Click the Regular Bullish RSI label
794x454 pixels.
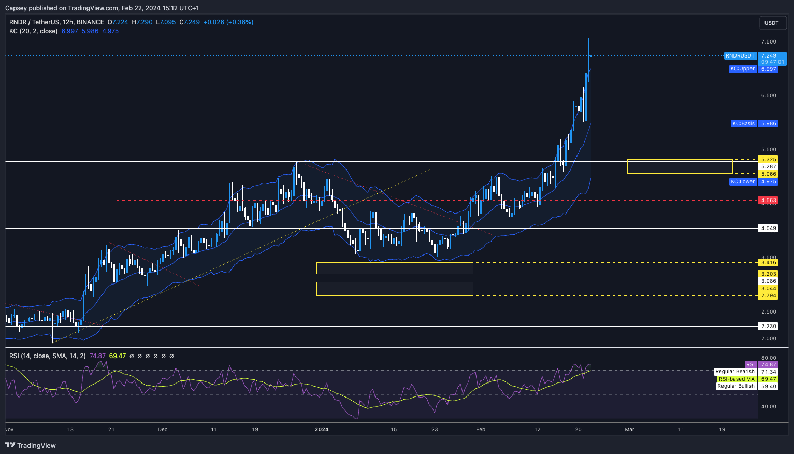[x=735, y=386]
